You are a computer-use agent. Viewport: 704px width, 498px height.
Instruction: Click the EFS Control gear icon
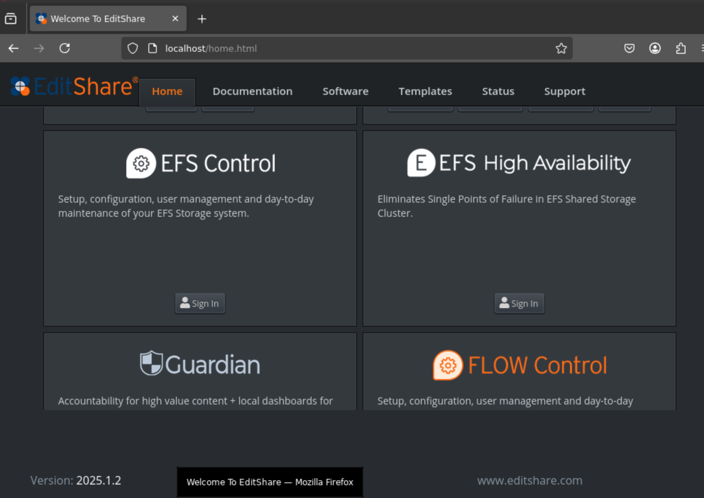[141, 163]
